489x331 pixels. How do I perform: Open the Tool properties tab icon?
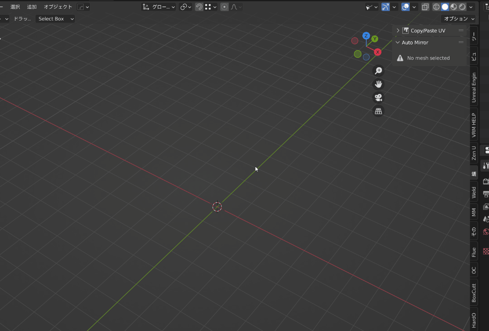pos(485,165)
